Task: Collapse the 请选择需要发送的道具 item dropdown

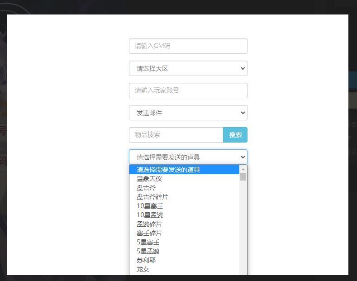Action: (x=188, y=157)
